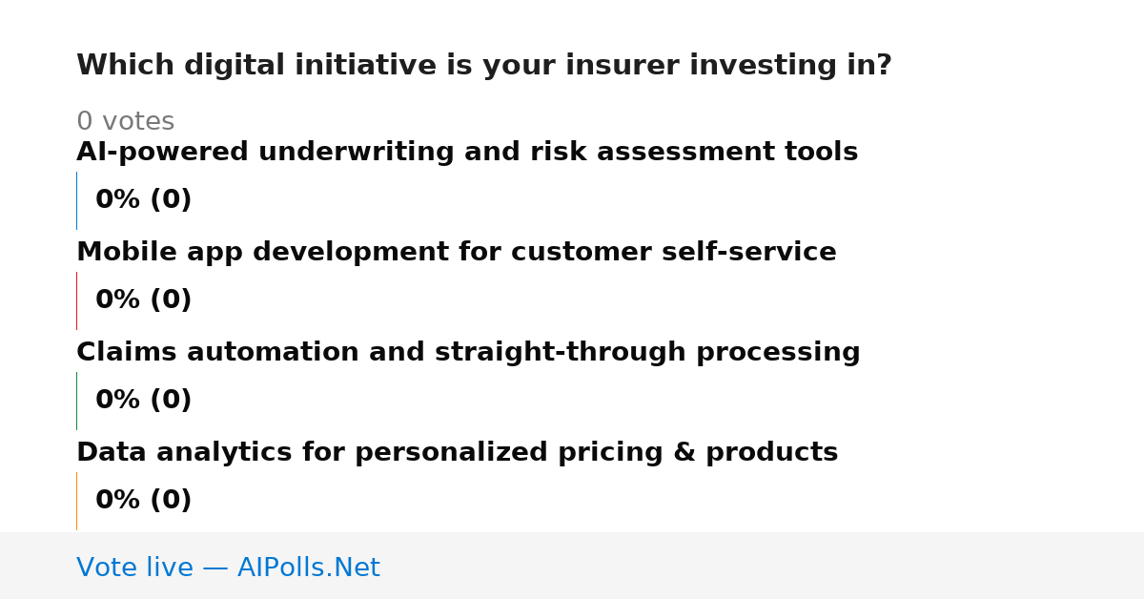The width and height of the screenshot is (1144, 599).
Task: Click the red bar for Mobile app
Action: click(76, 300)
